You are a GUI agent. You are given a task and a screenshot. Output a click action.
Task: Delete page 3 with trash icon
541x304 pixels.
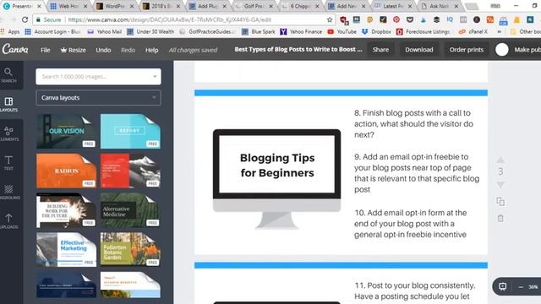(500, 218)
